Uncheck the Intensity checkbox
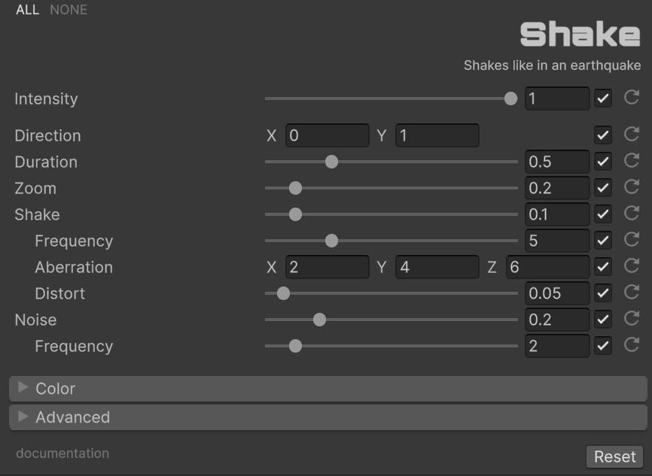Viewport: 652px width, 476px height. click(x=602, y=99)
